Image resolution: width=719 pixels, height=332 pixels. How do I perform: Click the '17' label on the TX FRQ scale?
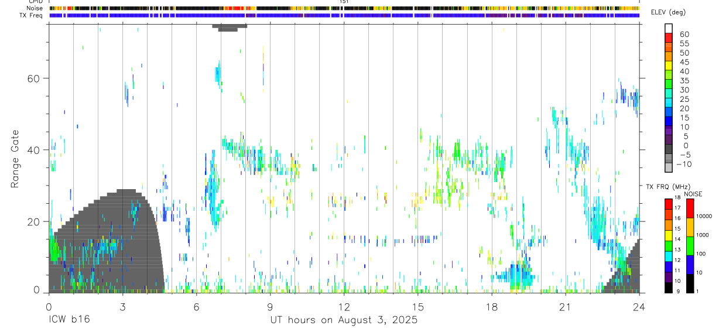[x=678, y=208]
